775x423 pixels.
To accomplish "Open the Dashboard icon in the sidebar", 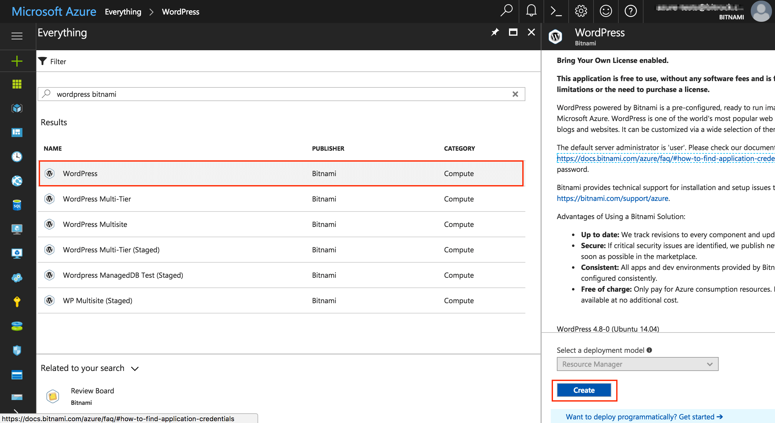I will coord(17,133).
